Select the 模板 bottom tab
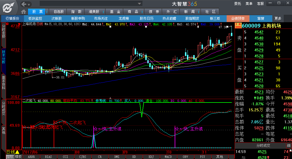 pyautogui.click(x=18, y=157)
